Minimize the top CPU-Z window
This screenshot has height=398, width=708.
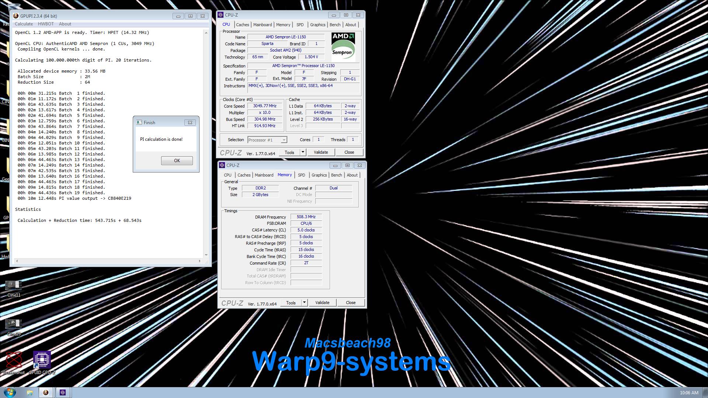pos(334,15)
